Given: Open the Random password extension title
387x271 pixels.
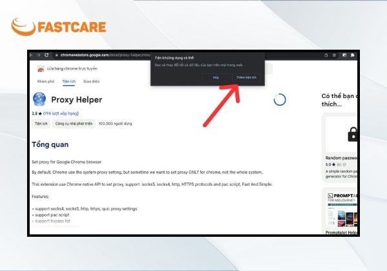Looking at the screenshot, I should [341, 157].
